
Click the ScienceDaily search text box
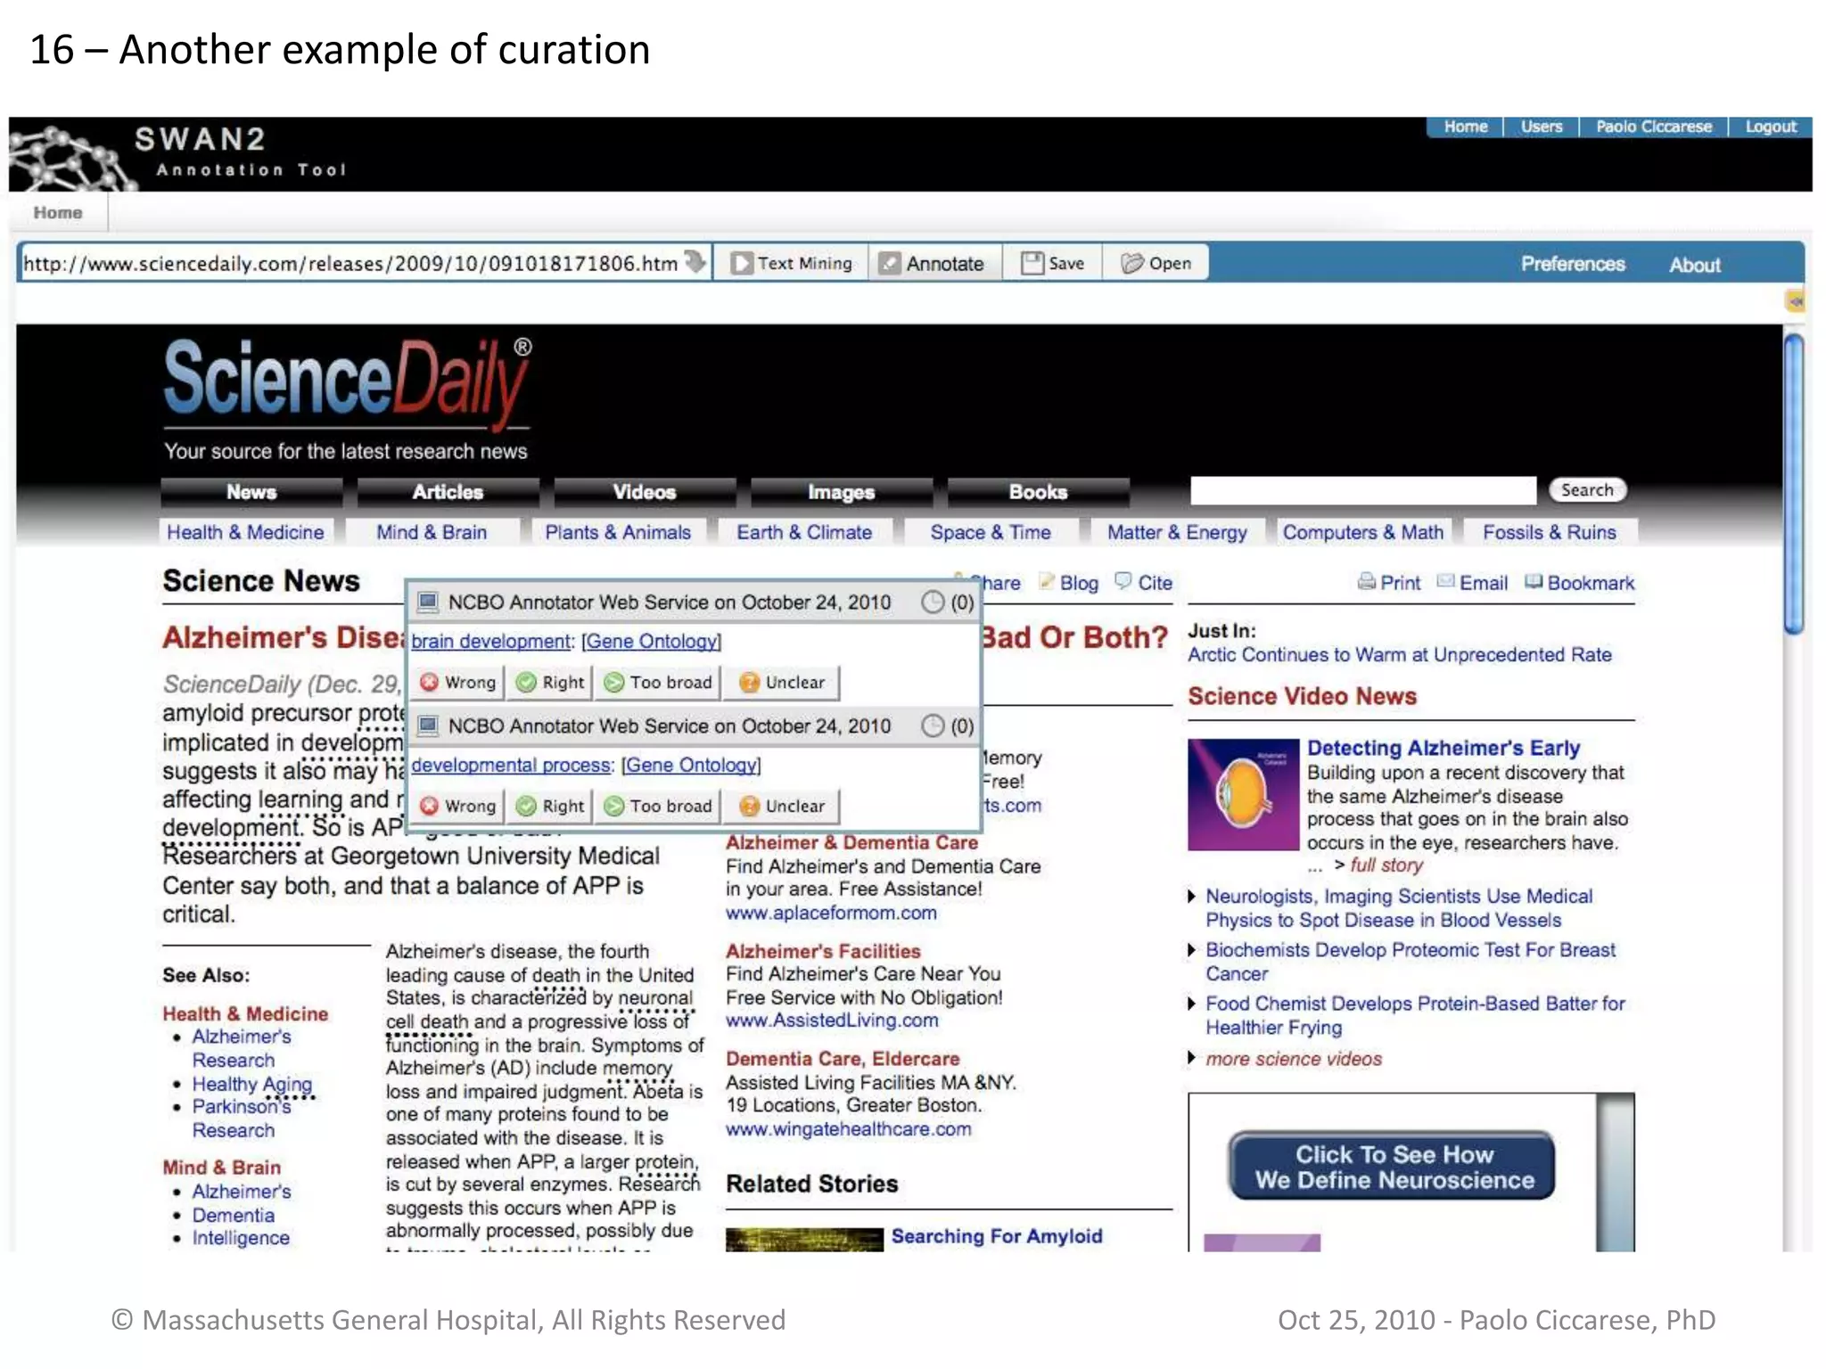(x=1363, y=490)
